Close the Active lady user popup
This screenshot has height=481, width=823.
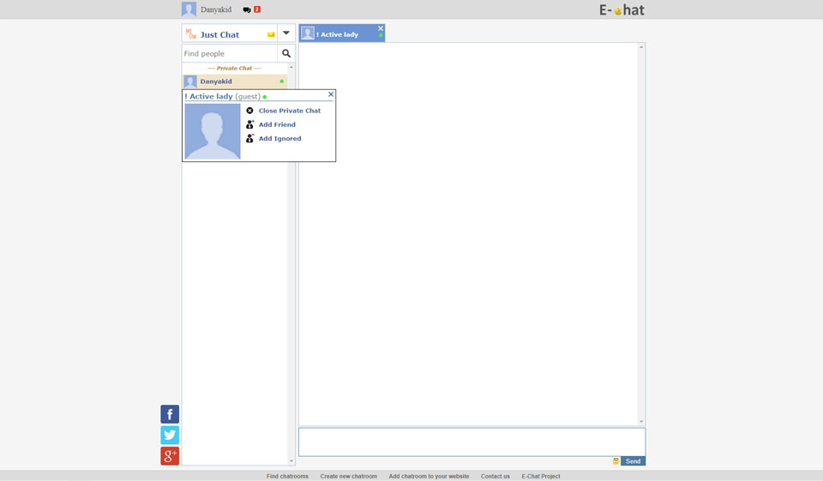[331, 94]
